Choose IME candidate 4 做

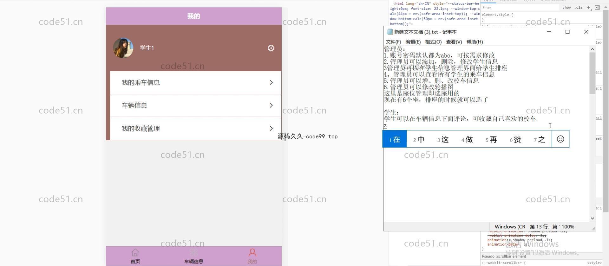(x=467, y=139)
